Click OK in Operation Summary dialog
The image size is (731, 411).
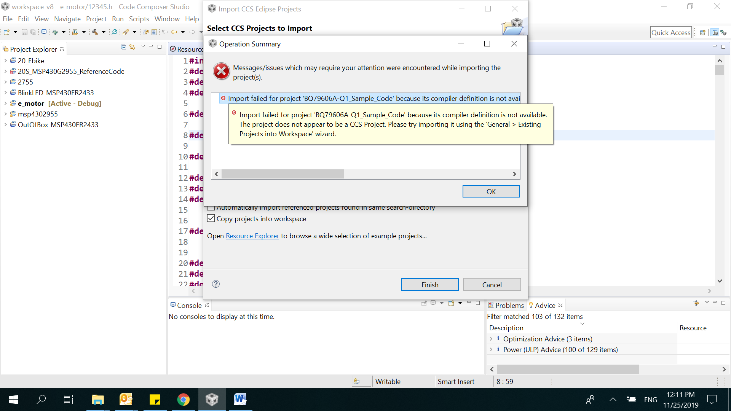491,191
